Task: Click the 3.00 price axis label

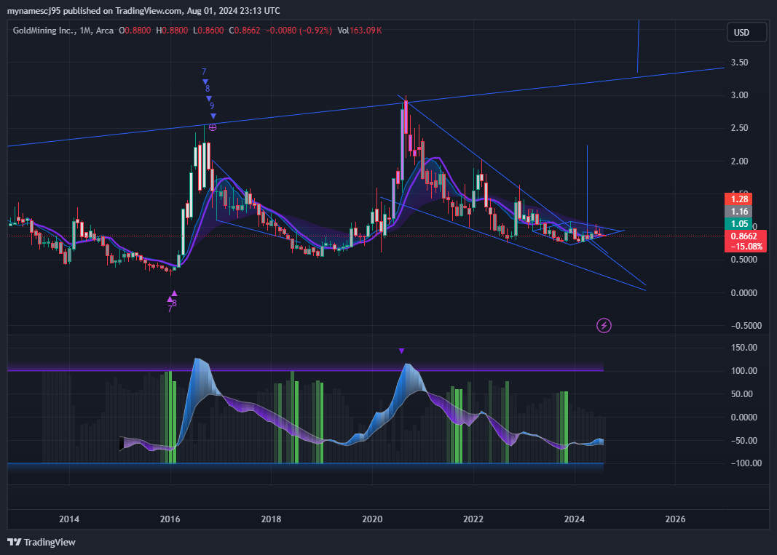Action: tap(739, 95)
